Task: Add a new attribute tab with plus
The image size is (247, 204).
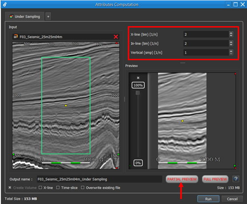Action: tap(48, 16)
